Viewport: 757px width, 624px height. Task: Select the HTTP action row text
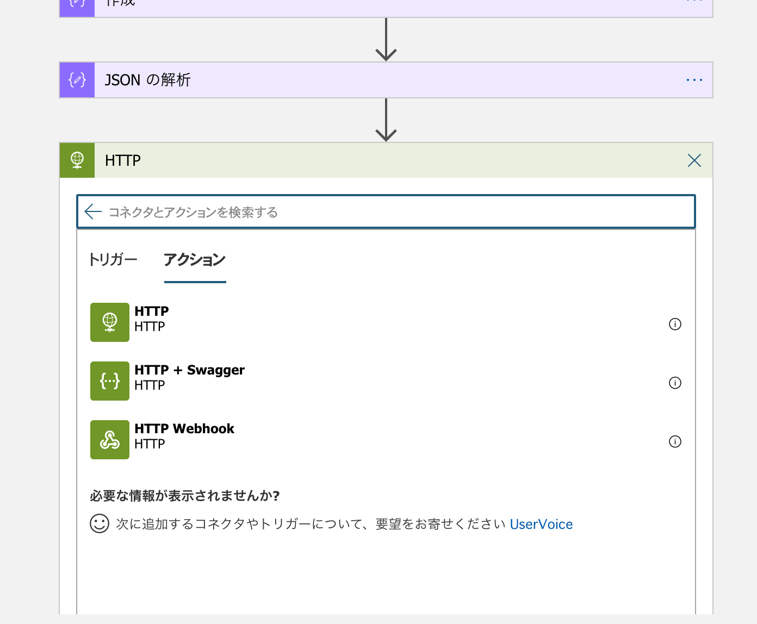(x=152, y=319)
